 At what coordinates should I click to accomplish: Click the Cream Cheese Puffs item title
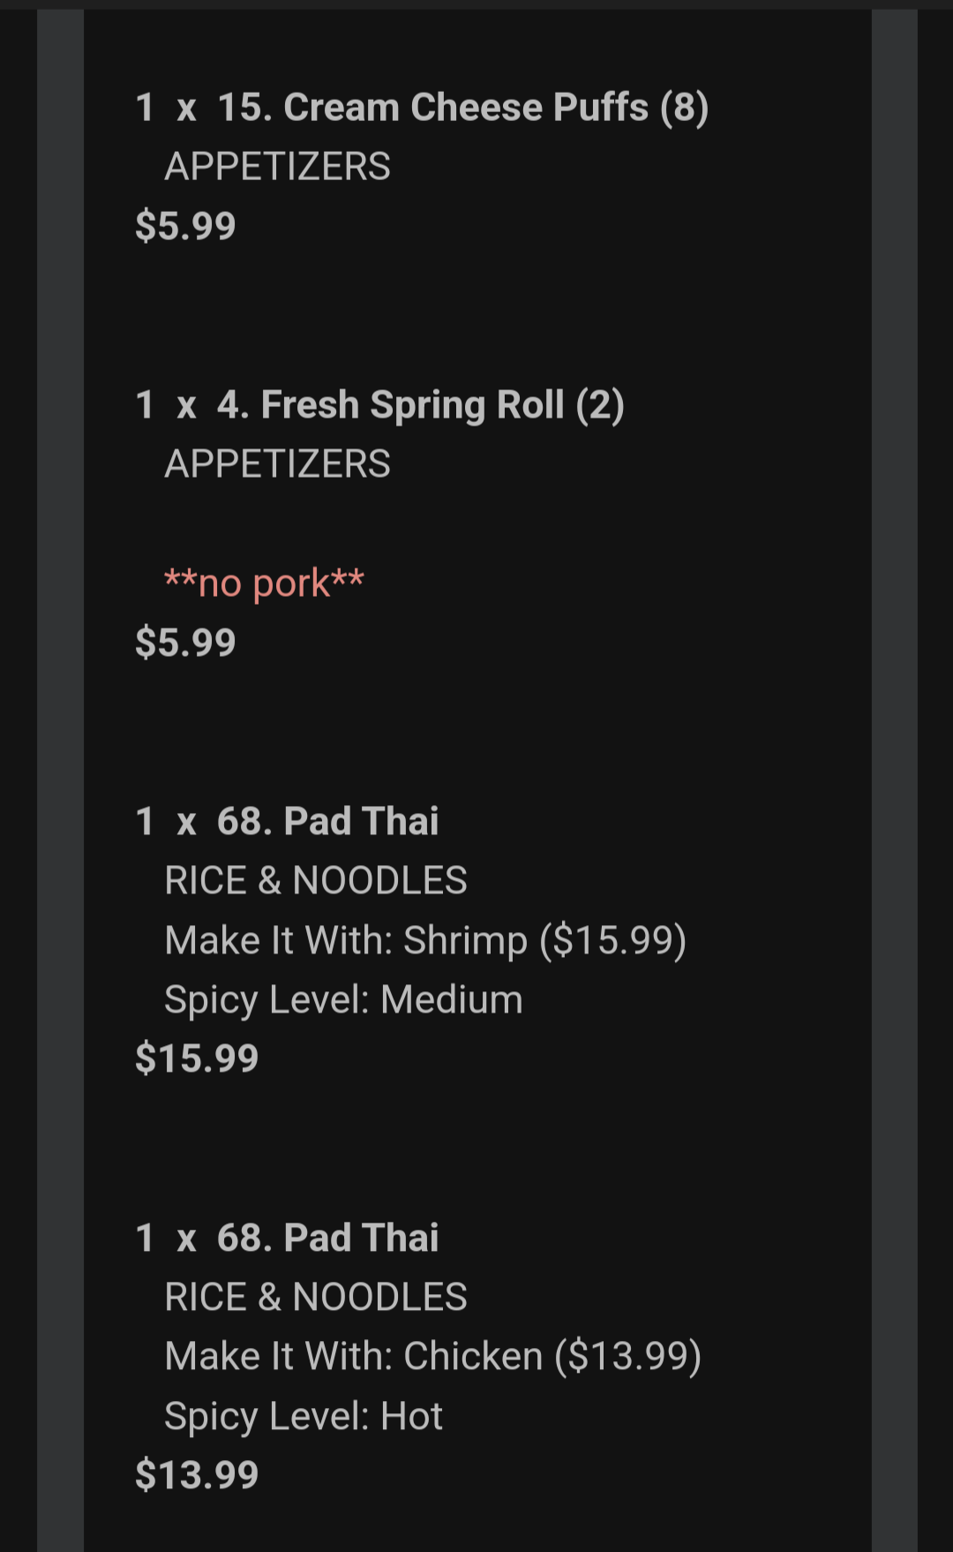(462, 108)
